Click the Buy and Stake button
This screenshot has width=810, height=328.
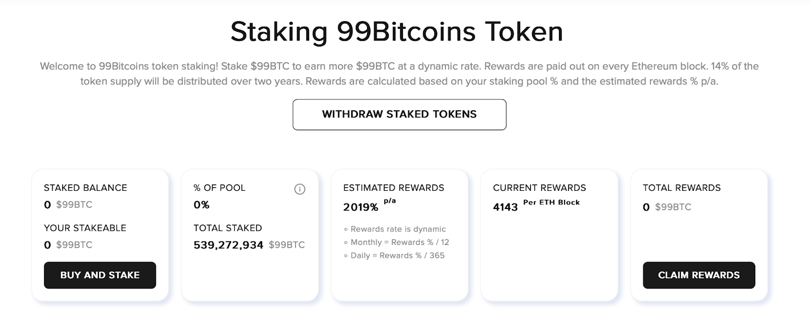(100, 275)
